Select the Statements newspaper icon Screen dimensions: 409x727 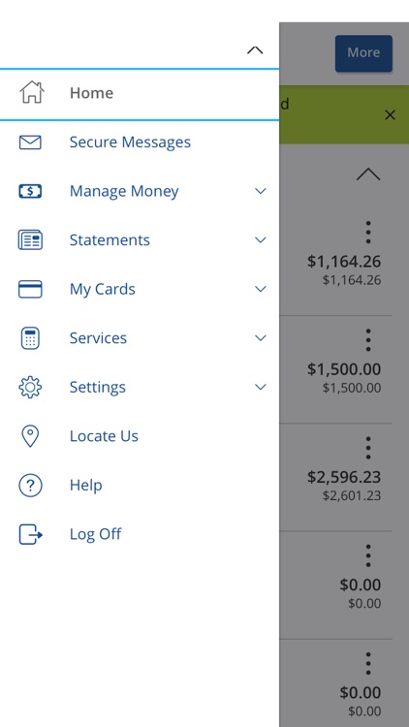tap(30, 240)
